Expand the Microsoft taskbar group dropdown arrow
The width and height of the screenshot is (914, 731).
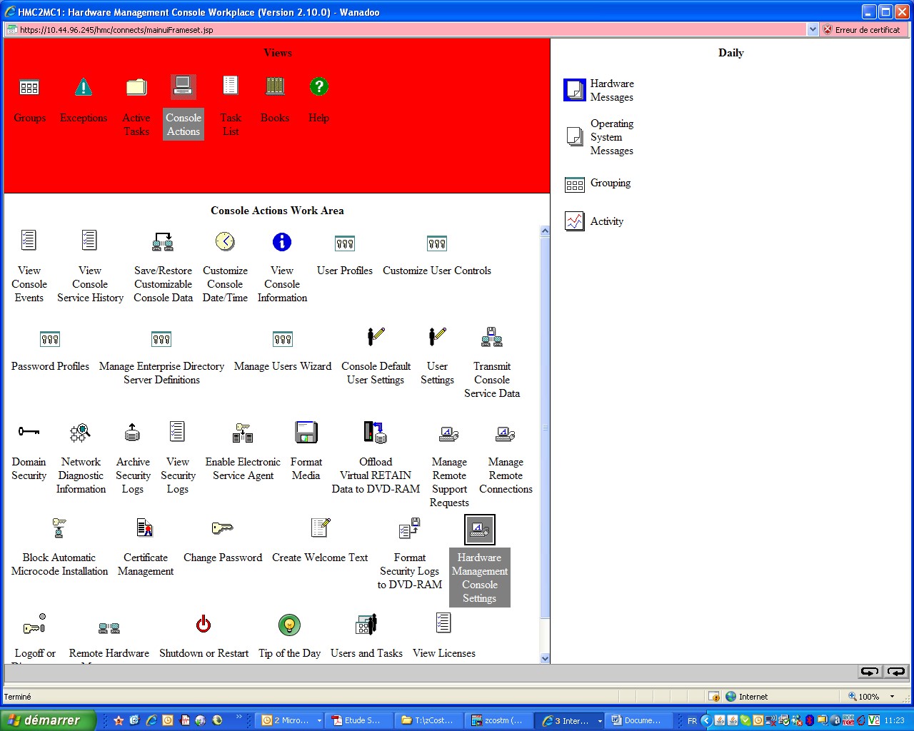coord(319,721)
